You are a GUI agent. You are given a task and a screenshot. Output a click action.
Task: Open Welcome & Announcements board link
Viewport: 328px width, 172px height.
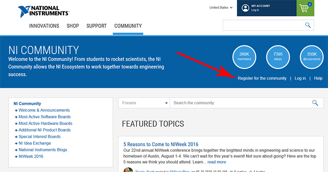[44, 110]
